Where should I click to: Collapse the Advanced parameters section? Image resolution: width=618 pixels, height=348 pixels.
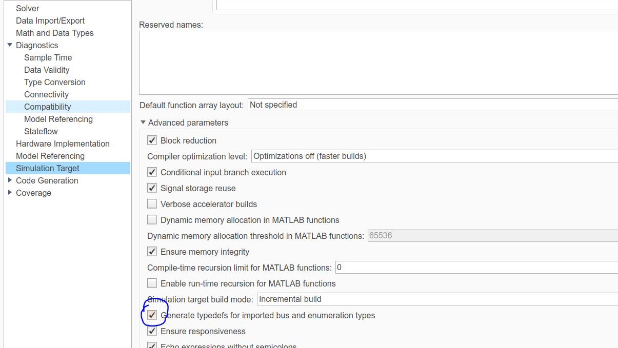click(x=143, y=122)
